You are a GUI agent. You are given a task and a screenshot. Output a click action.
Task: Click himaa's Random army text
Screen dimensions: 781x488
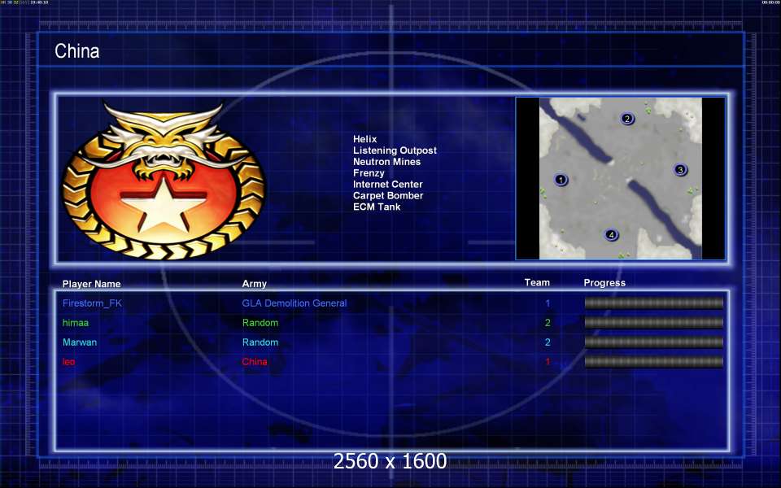point(260,323)
